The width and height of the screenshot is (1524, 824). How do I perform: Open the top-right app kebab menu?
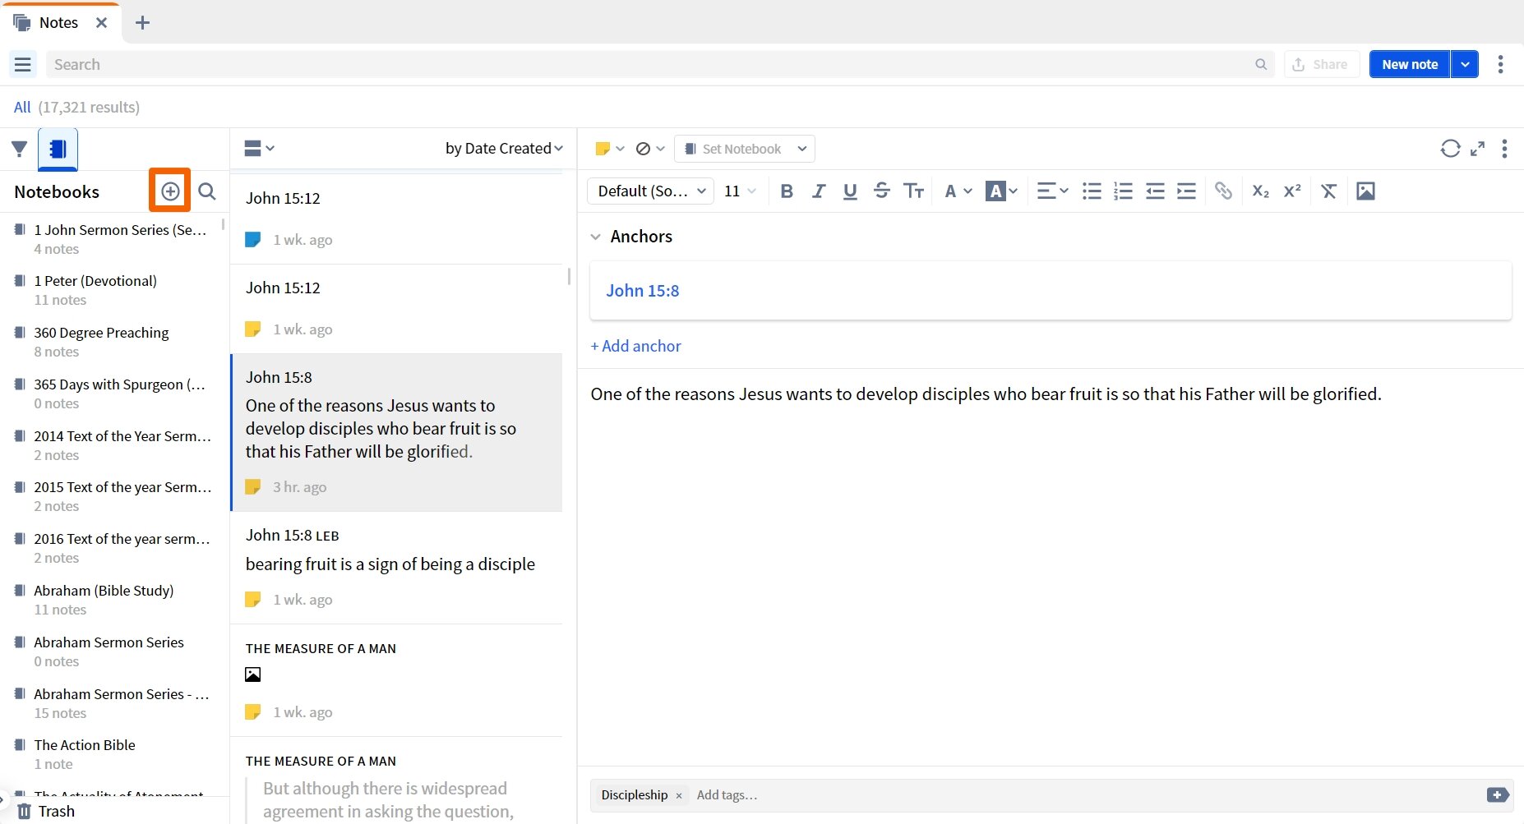tap(1500, 64)
